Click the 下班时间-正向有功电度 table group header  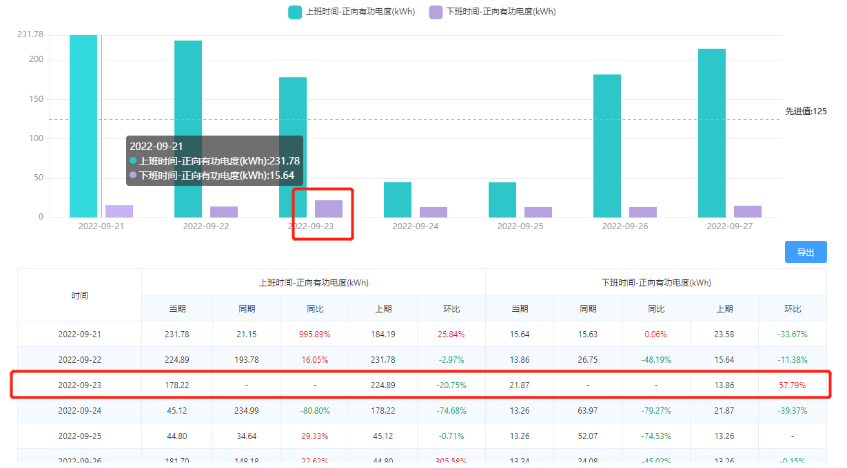[x=655, y=282]
